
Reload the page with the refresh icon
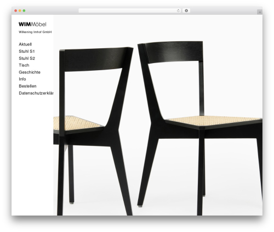(178, 10)
